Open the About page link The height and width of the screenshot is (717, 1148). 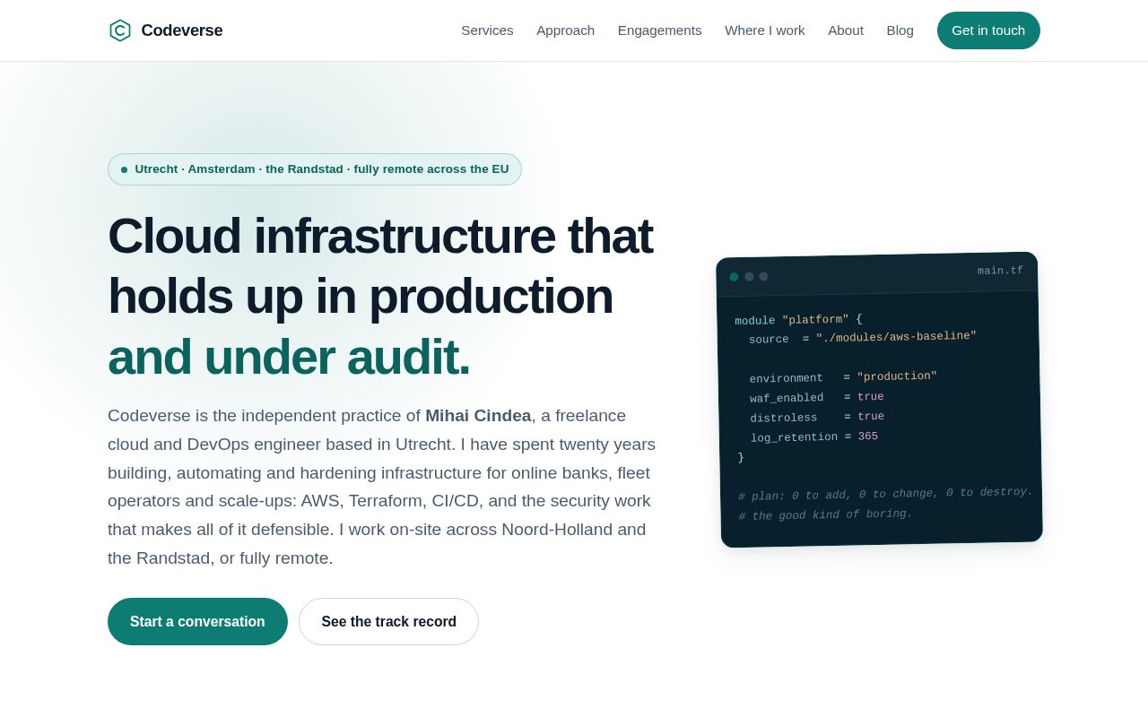[846, 30]
